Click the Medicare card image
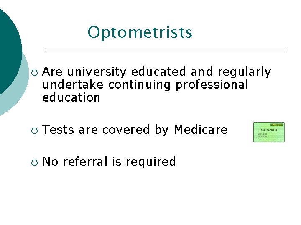This screenshot has height=225, width=301. [x=269, y=132]
